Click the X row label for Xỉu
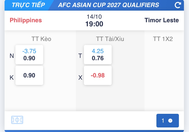The image size is (189, 132). pos(80,78)
